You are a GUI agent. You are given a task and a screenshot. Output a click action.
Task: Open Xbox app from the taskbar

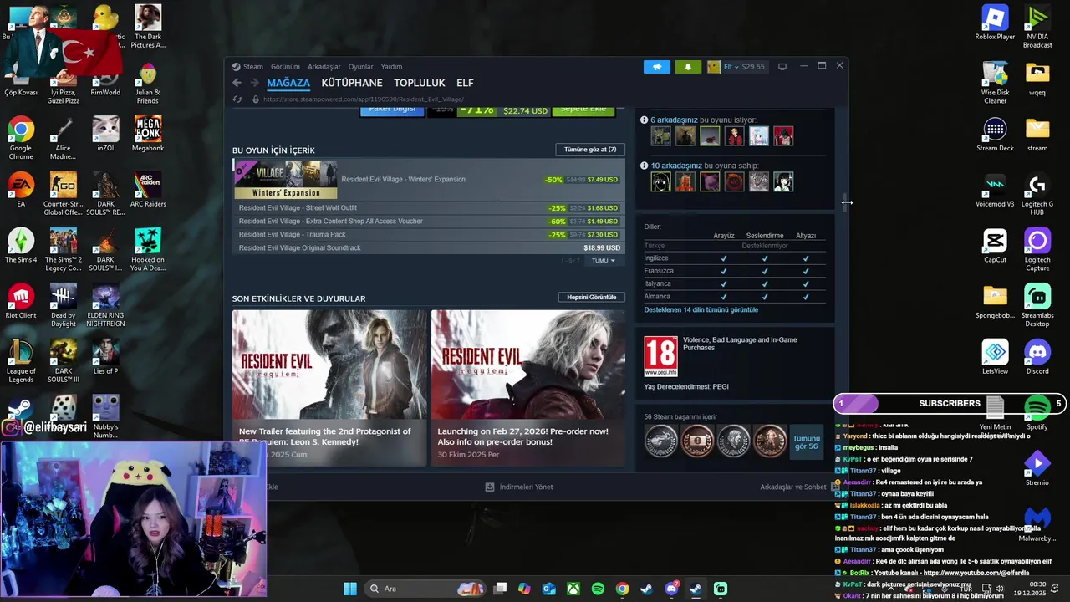[573, 589]
